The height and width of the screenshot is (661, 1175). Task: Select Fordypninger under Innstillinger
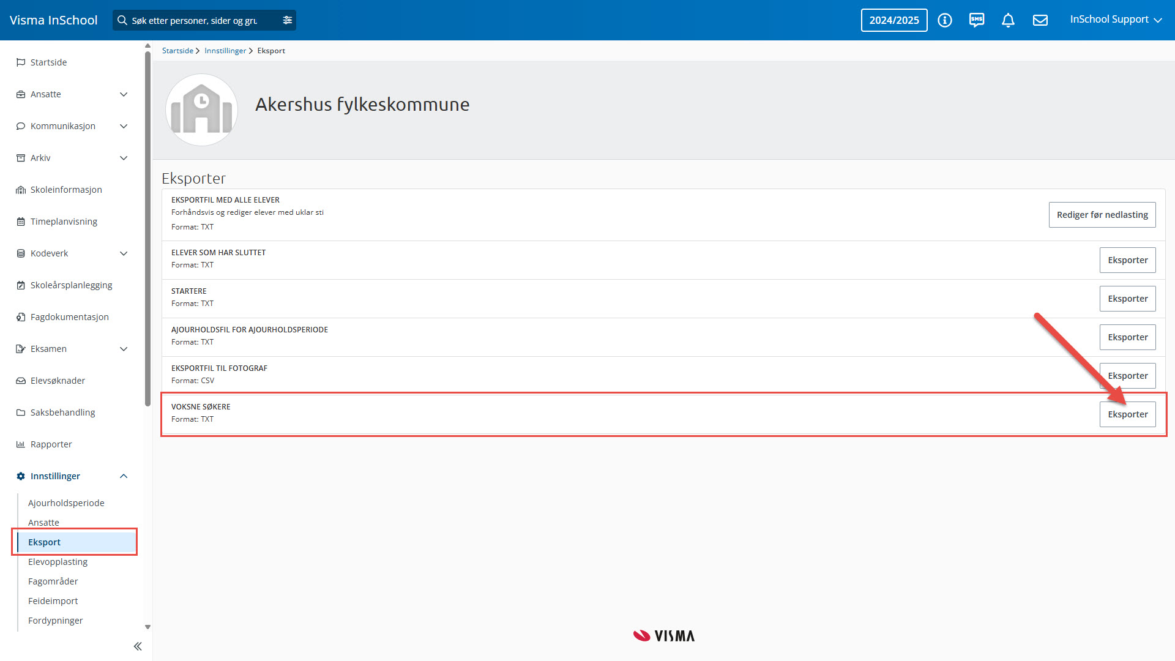tap(55, 621)
